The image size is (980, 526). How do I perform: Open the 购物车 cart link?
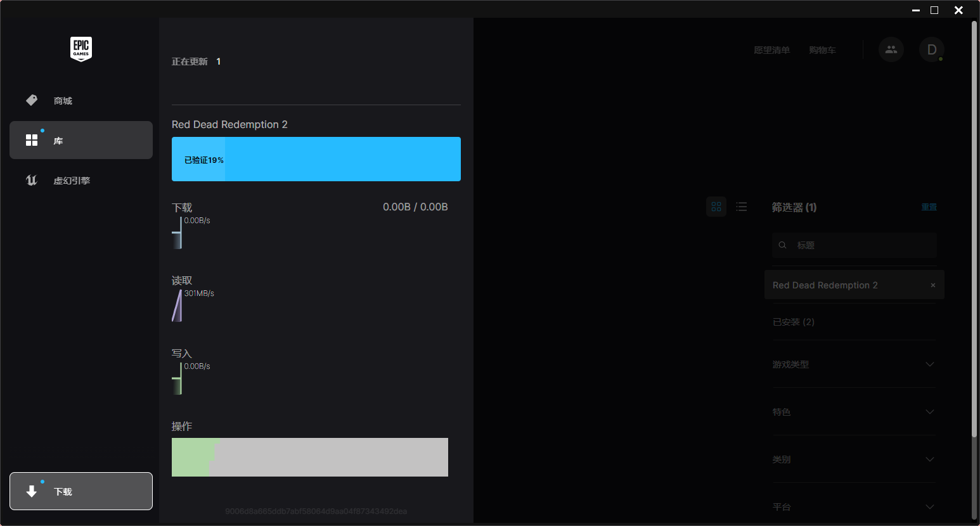coord(822,50)
